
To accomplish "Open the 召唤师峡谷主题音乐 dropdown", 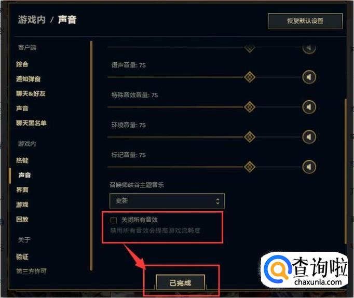I will [x=167, y=201].
